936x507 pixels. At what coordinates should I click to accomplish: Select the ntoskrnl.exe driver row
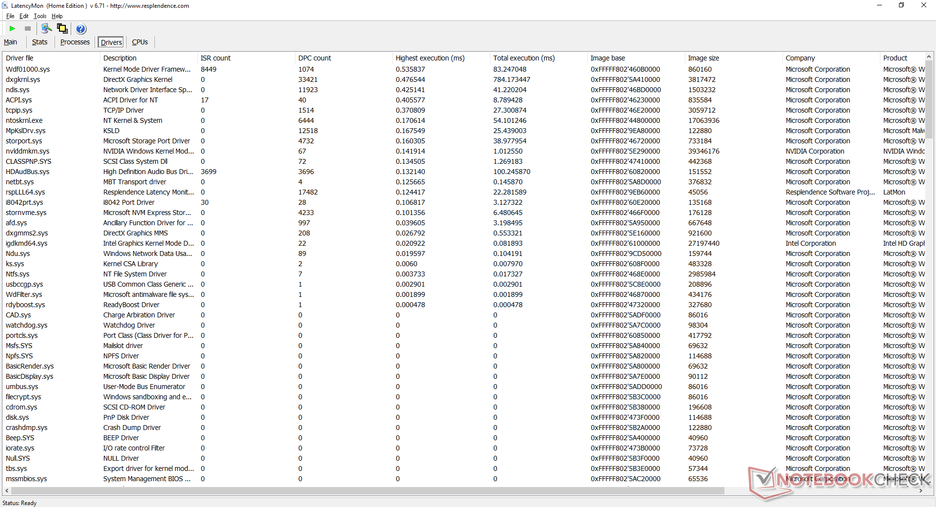click(464, 120)
